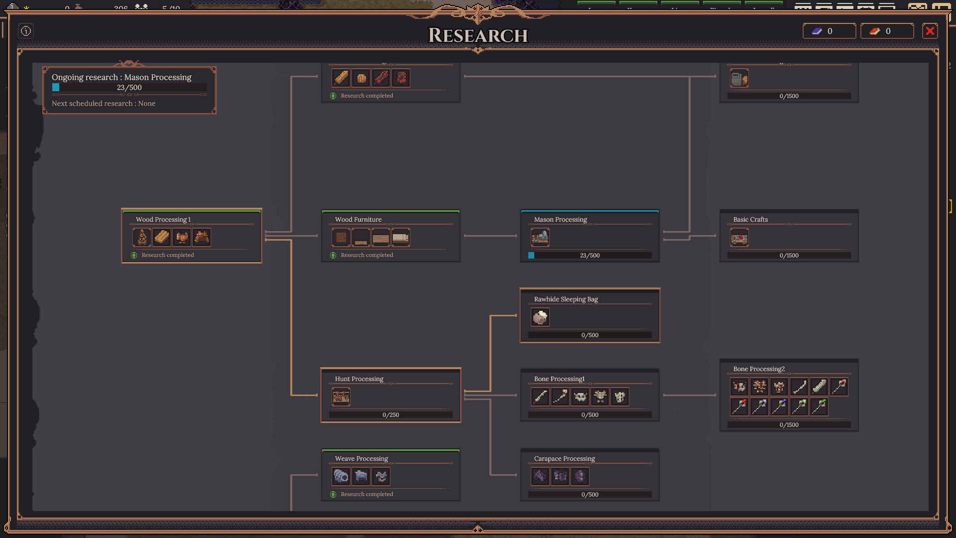Click the sawhorse icon in Wood Processing 1
This screenshot has height=538, width=956.
pos(201,237)
